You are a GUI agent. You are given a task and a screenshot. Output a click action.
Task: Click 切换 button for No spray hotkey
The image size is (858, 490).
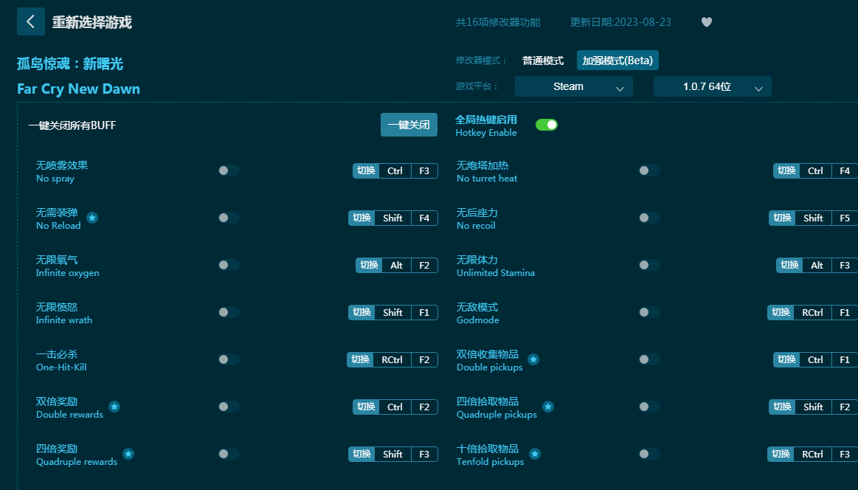pyautogui.click(x=366, y=170)
